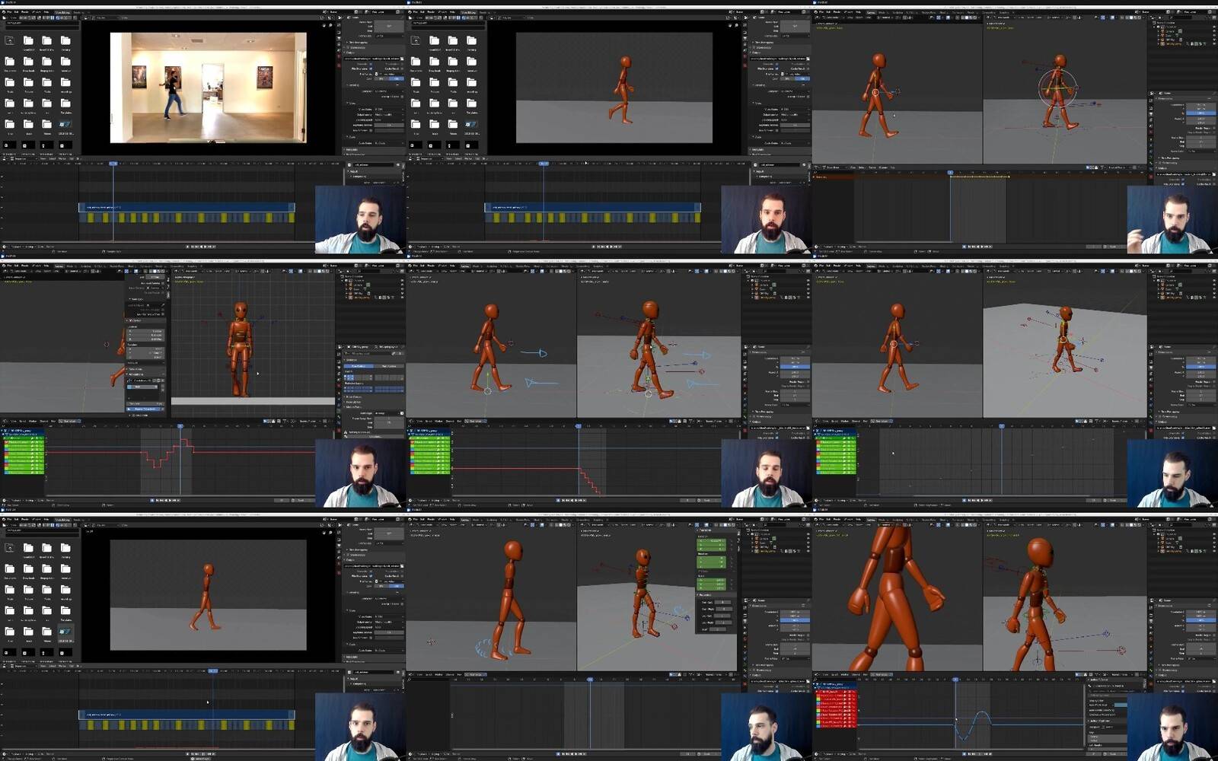This screenshot has height=761, width=1218.
Task: Click the highlighted blue value field in middle-right frame properties
Action: tap(1200, 367)
